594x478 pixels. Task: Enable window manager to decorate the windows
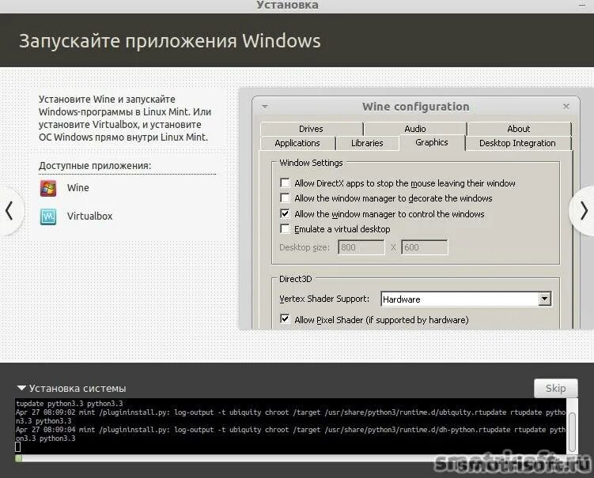285,198
